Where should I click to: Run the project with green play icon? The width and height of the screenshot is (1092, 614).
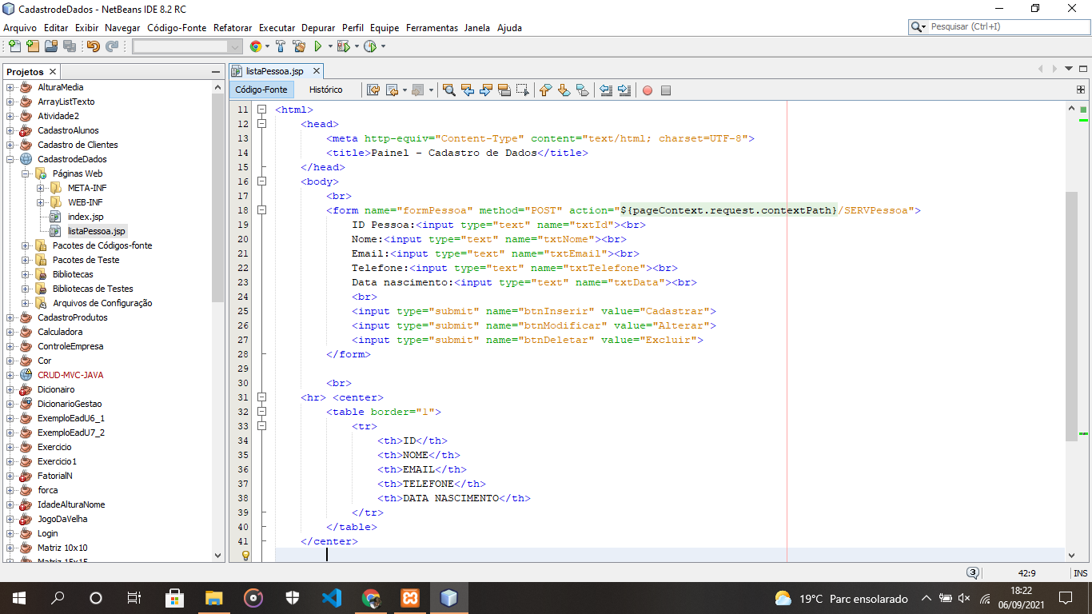(x=317, y=46)
